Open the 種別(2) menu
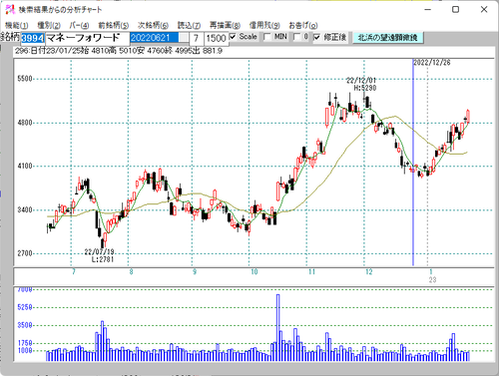Viewport: 499px width, 376px height. pos(49,25)
